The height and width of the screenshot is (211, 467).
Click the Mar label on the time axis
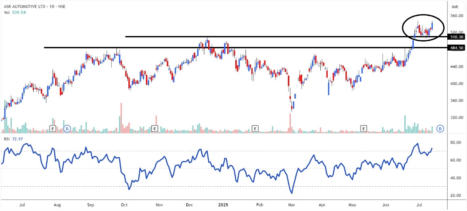tap(292, 205)
